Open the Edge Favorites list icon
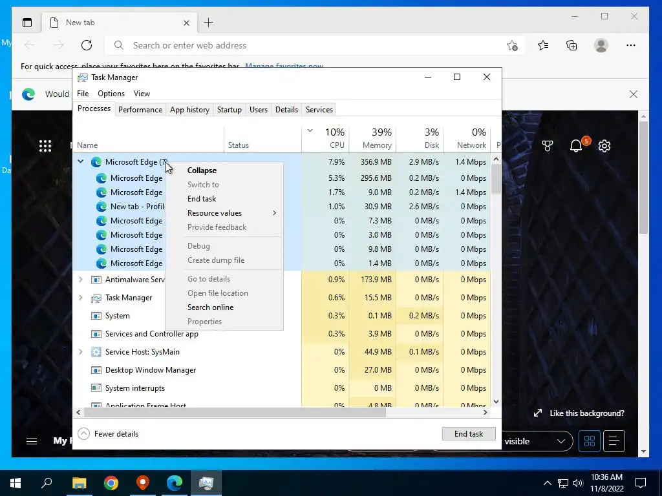The width and height of the screenshot is (662, 496). tap(543, 45)
